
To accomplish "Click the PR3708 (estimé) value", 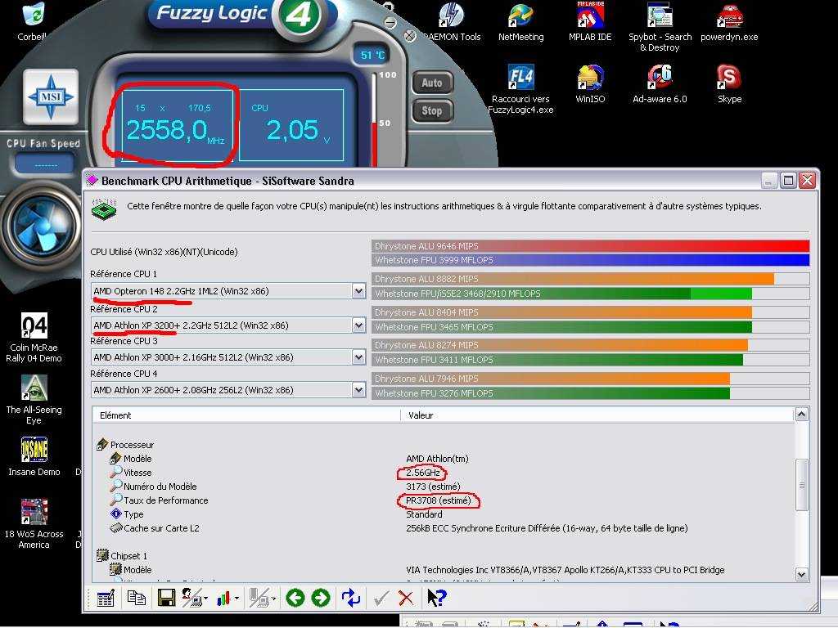I will (439, 500).
